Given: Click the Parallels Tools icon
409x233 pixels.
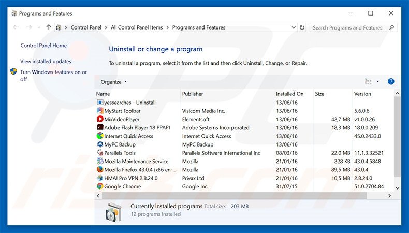Looking at the screenshot, I should [x=100, y=153].
